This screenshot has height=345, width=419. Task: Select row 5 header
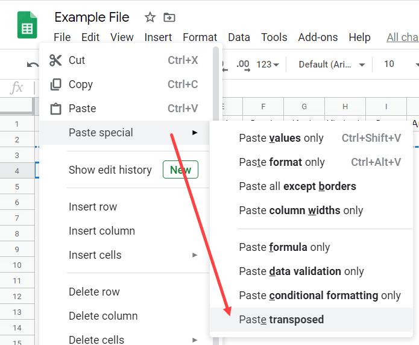pyautogui.click(x=17, y=186)
